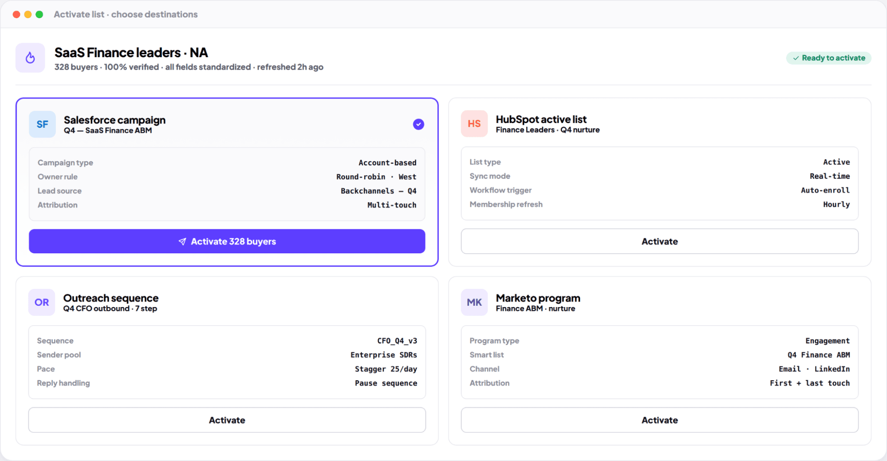Click the 'Sender pool' label
Image resolution: width=887 pixels, height=461 pixels.
tap(59, 355)
